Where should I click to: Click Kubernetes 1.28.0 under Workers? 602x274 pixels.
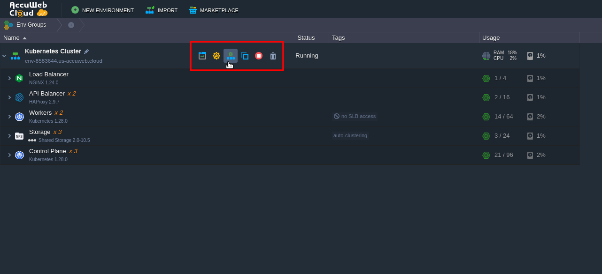click(48, 121)
